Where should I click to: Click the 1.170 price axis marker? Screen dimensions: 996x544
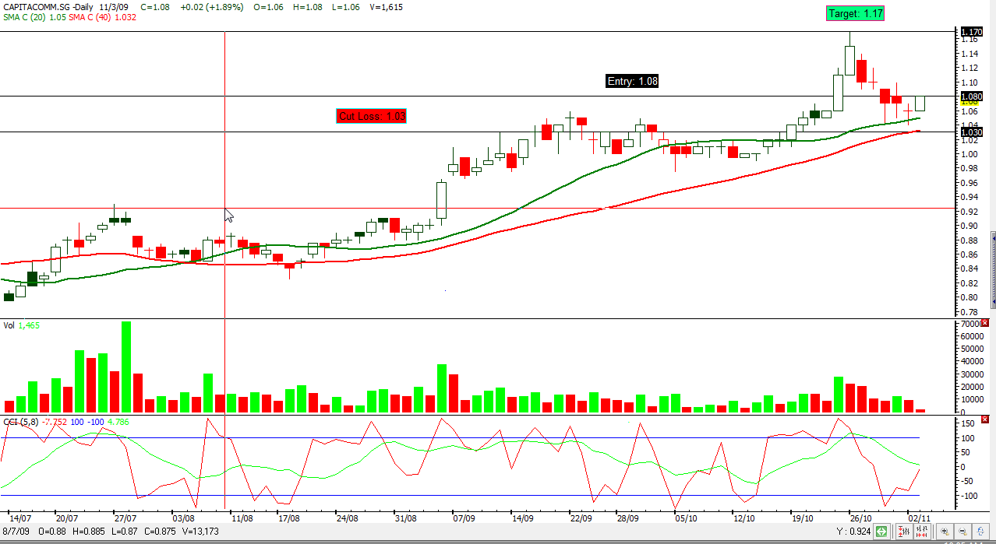click(x=971, y=32)
